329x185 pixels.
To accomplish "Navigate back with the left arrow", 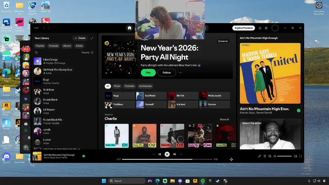I will [44, 28].
